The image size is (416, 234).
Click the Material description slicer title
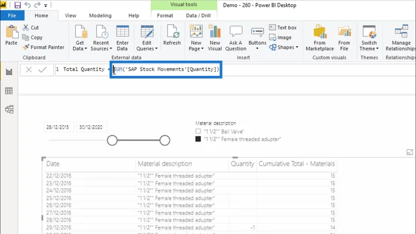tap(216, 123)
